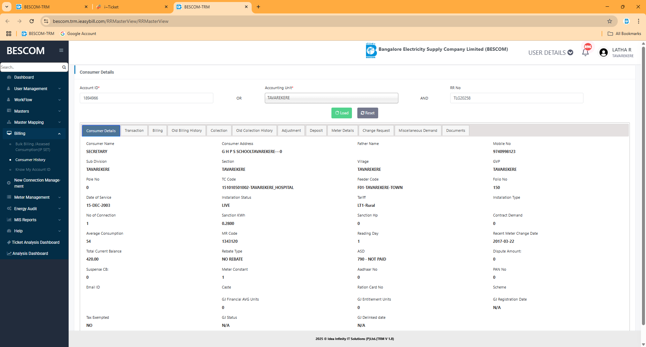Expand the Help menu chevron
This screenshot has width=646, height=347.
60,231
